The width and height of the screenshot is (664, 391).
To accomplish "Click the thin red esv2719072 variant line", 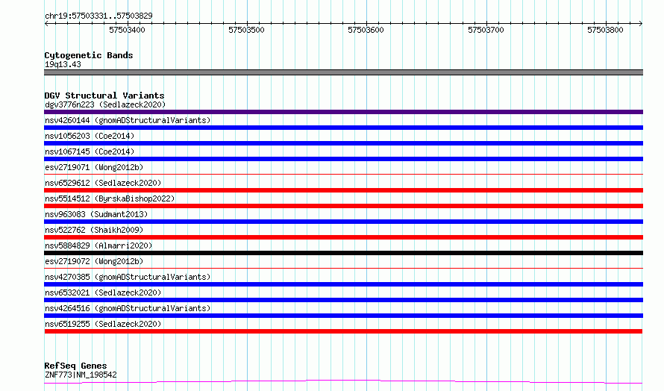I will tap(343, 268).
